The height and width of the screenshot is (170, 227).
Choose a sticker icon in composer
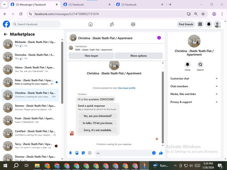pyautogui.click(x=83, y=153)
